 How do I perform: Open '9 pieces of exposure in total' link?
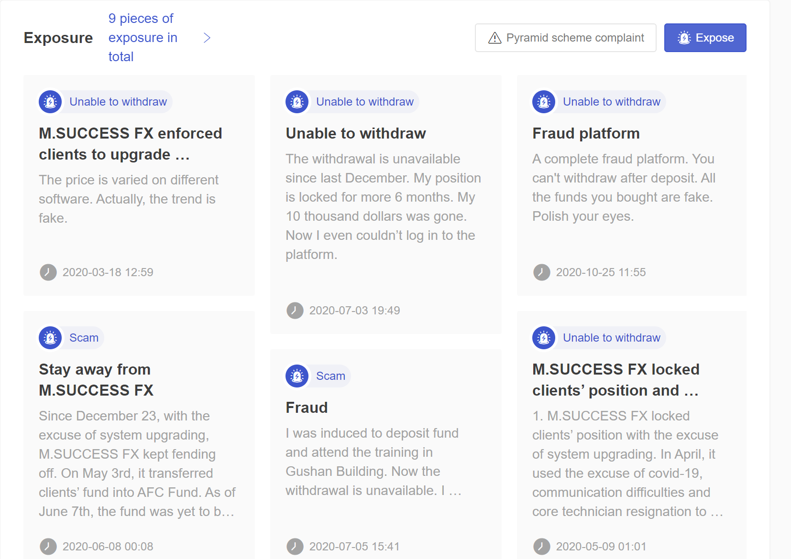tap(143, 38)
